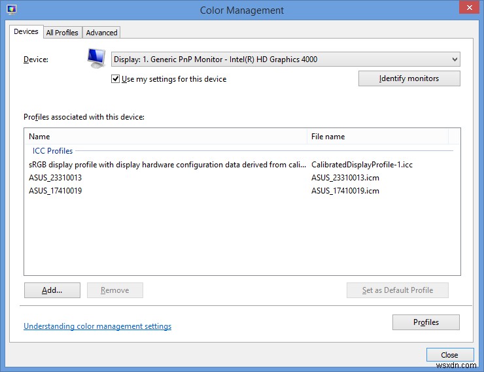Close the dialog with the Close button
This screenshot has height=372, width=484.
coord(450,355)
